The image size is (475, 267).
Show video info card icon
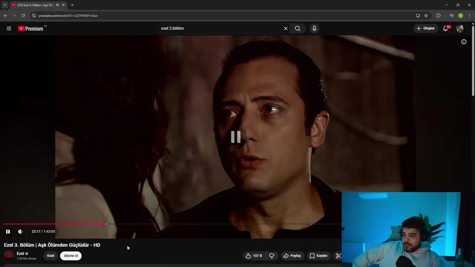tap(464, 42)
